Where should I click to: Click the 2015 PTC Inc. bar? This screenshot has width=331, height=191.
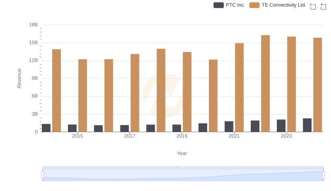click(72, 128)
